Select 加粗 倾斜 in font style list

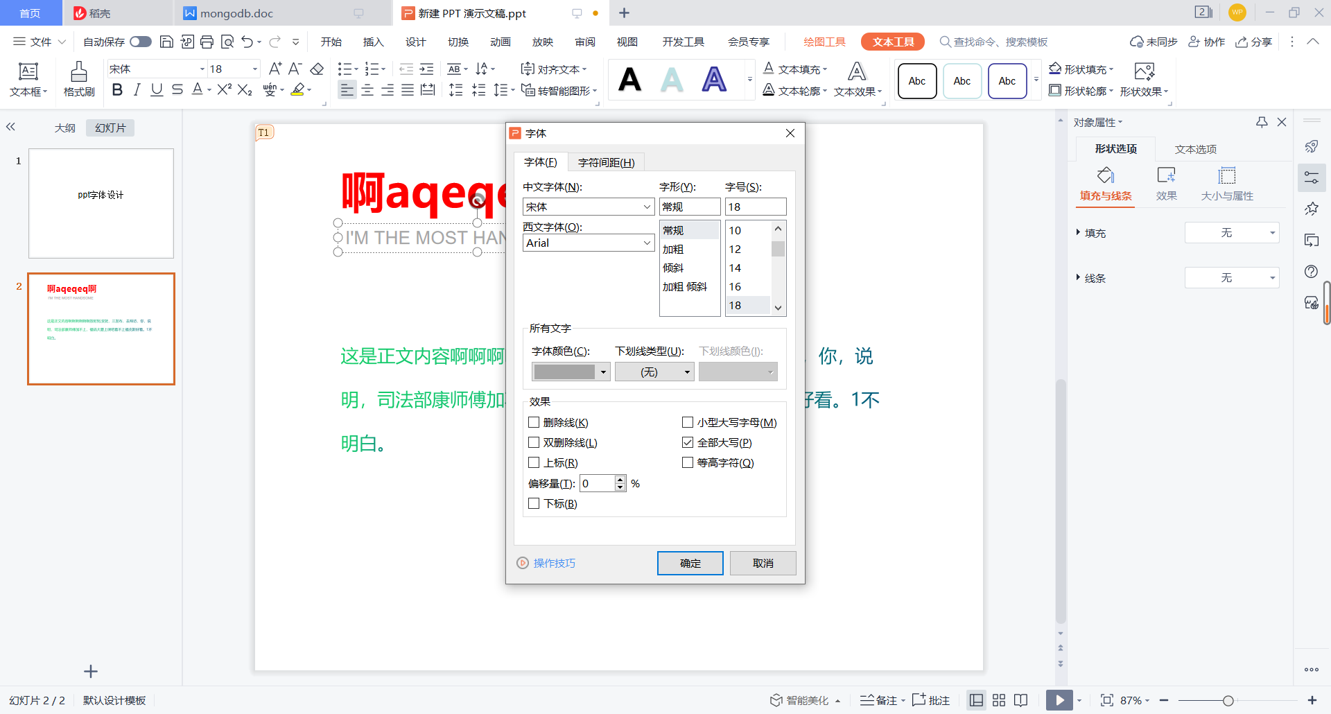point(685,286)
